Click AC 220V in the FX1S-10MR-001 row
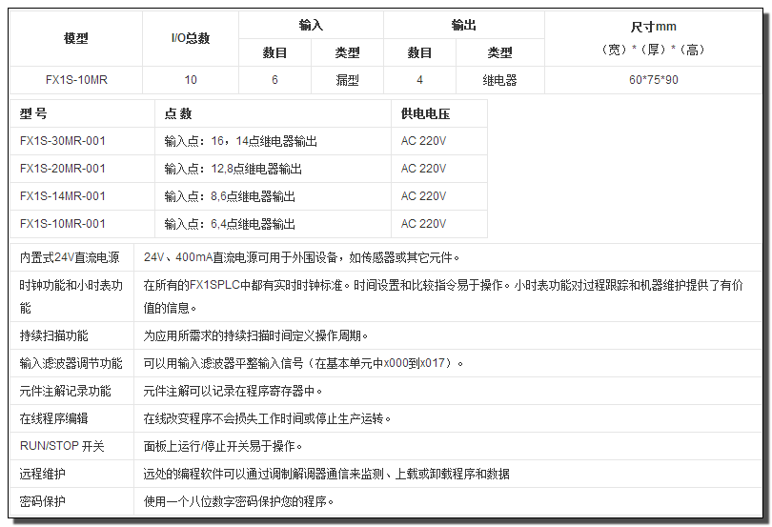The width and height of the screenshot is (772, 527). coord(423,224)
